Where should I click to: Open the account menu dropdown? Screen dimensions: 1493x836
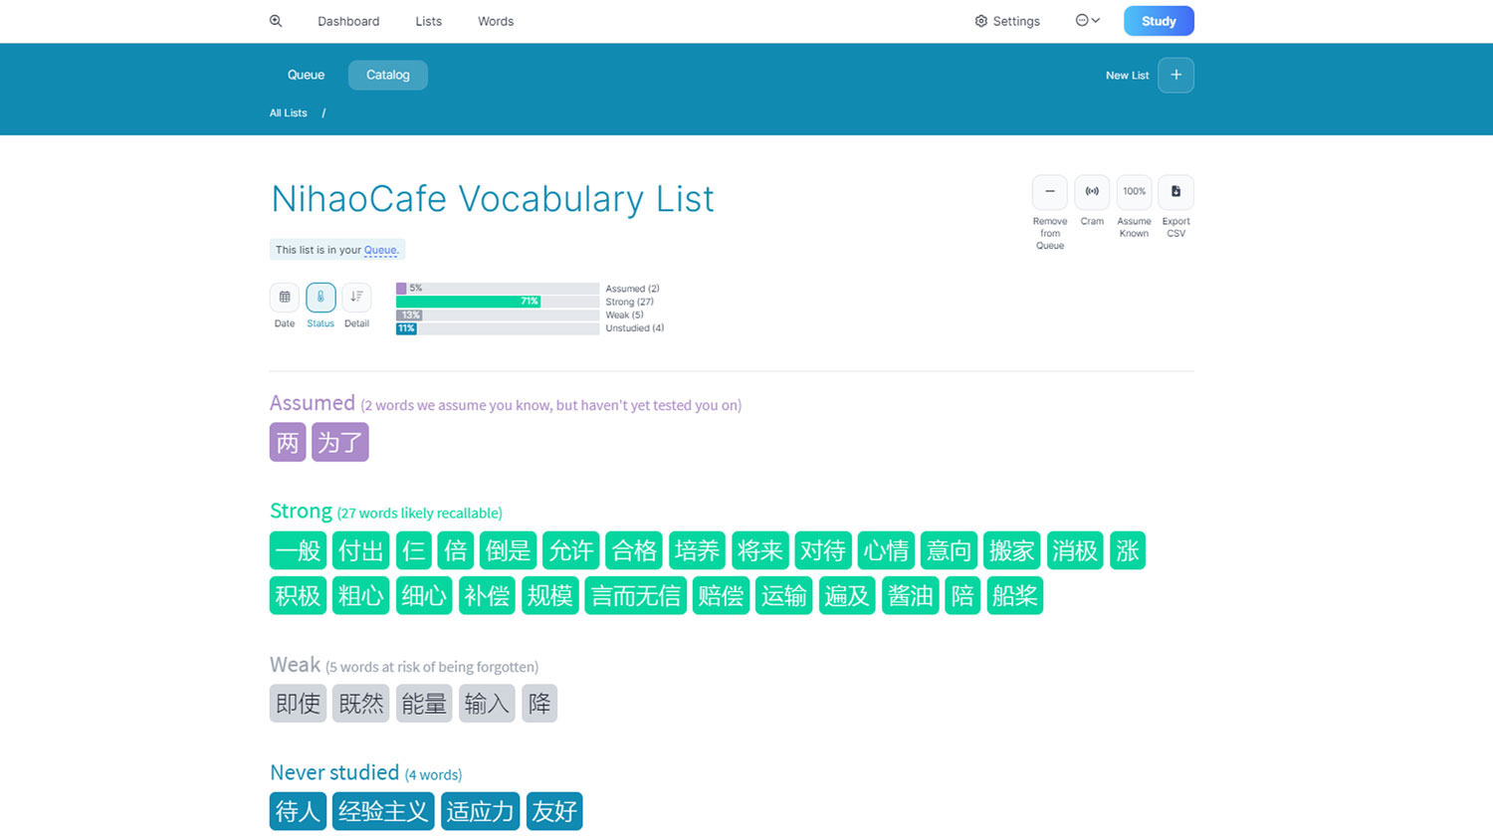(1088, 20)
